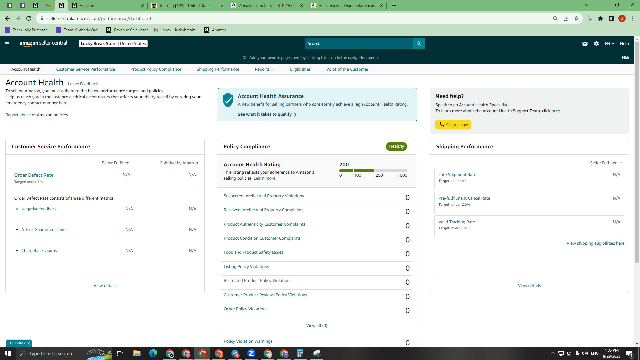Open the Order Defect Rate link
640x360 pixels.
pyautogui.click(x=34, y=175)
